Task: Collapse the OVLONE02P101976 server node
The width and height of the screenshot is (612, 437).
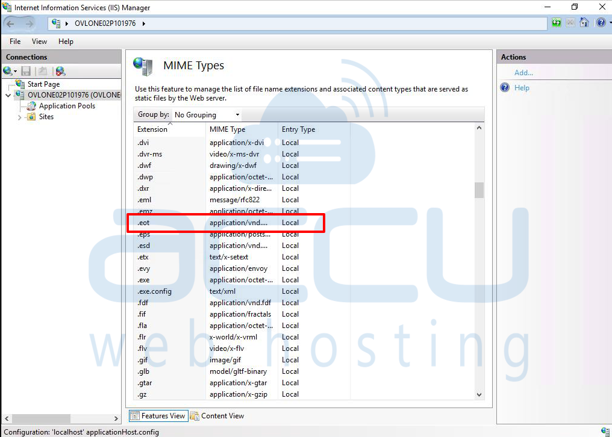Action: [x=8, y=95]
